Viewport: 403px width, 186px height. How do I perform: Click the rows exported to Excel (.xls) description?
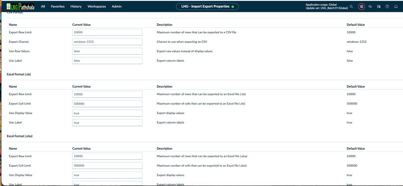[x=201, y=94]
